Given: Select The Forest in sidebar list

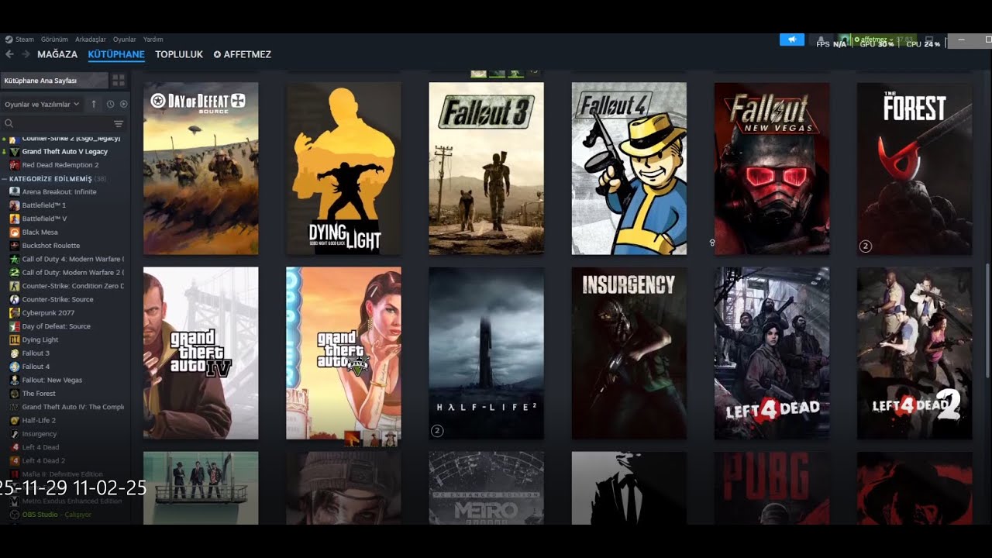Looking at the screenshot, I should click(39, 394).
